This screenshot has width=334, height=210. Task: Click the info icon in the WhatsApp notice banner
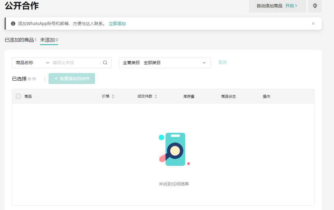click(x=13, y=23)
